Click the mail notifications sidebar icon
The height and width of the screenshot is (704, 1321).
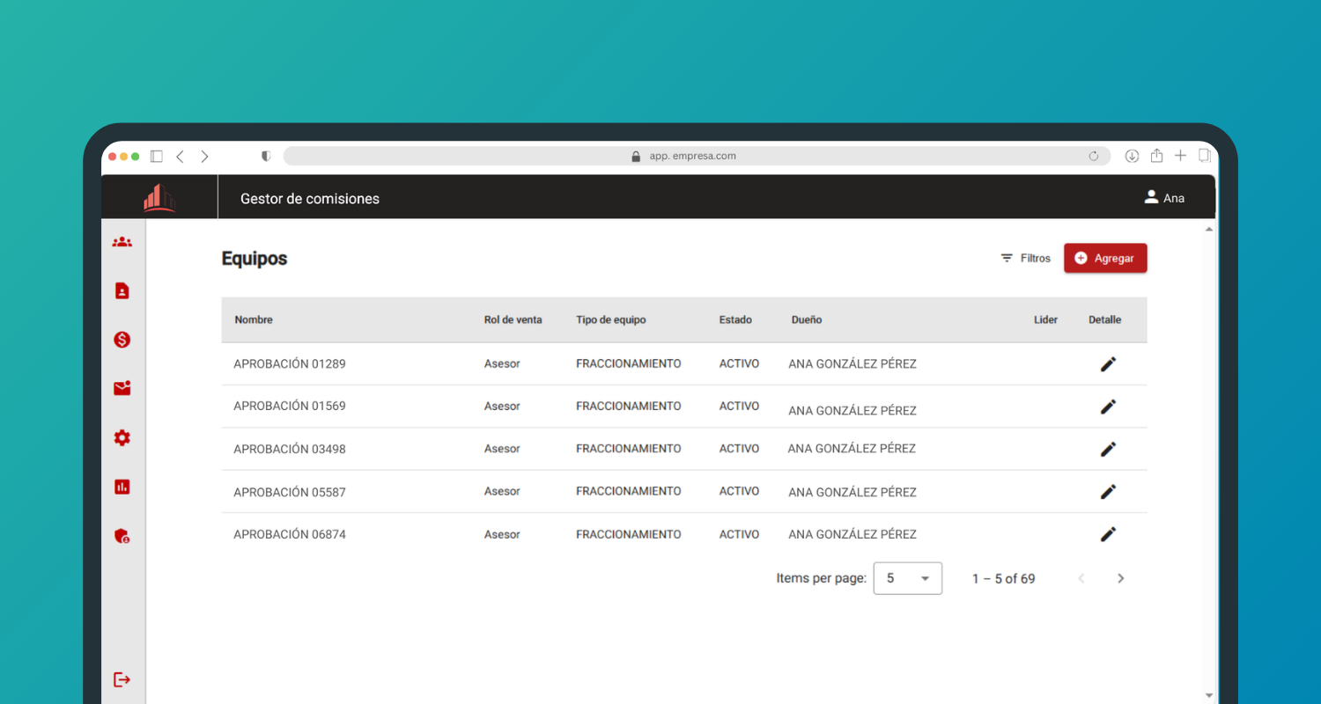pyautogui.click(x=122, y=388)
